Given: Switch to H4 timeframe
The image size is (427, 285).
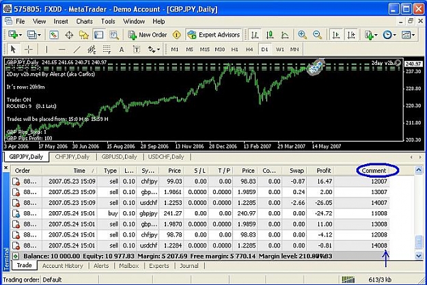Looking at the screenshot, I should pyautogui.click(x=249, y=50).
